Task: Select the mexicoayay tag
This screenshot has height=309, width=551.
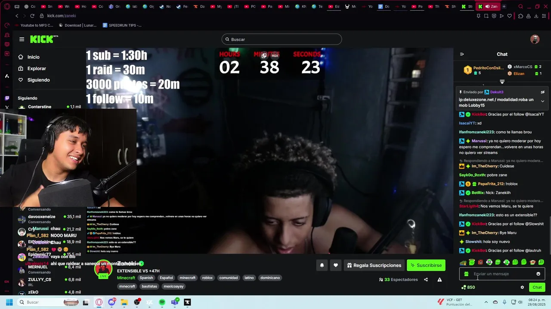Action: coord(173,286)
